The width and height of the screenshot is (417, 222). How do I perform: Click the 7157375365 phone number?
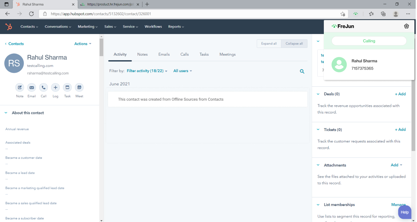[362, 69]
